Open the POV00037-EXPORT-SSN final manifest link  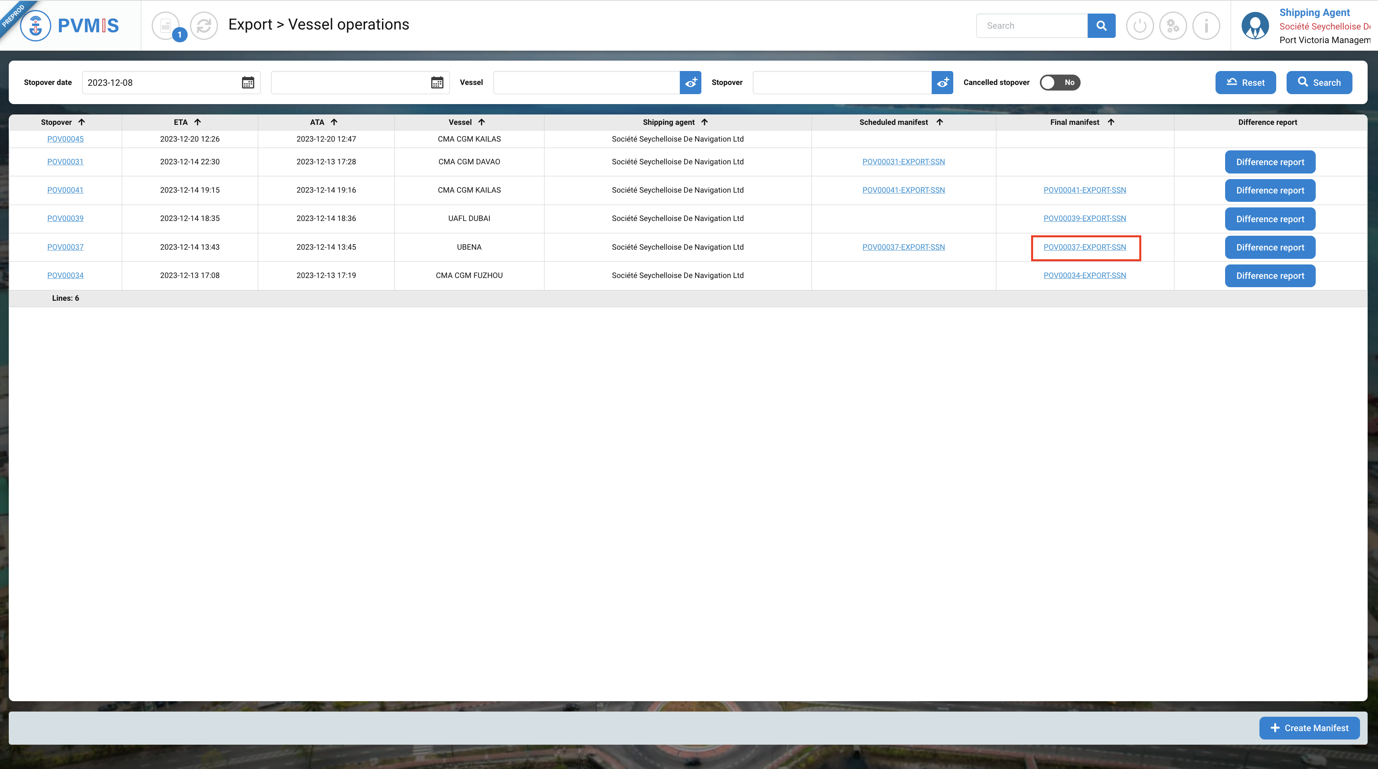click(1084, 247)
